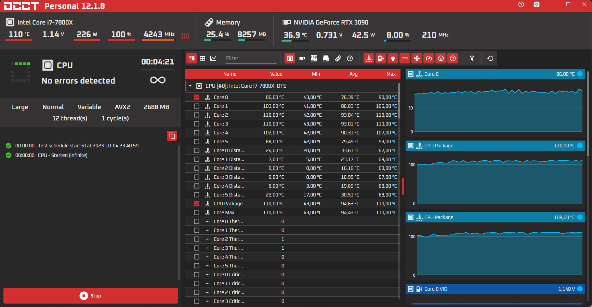Select the table view layout icon

pos(202,58)
